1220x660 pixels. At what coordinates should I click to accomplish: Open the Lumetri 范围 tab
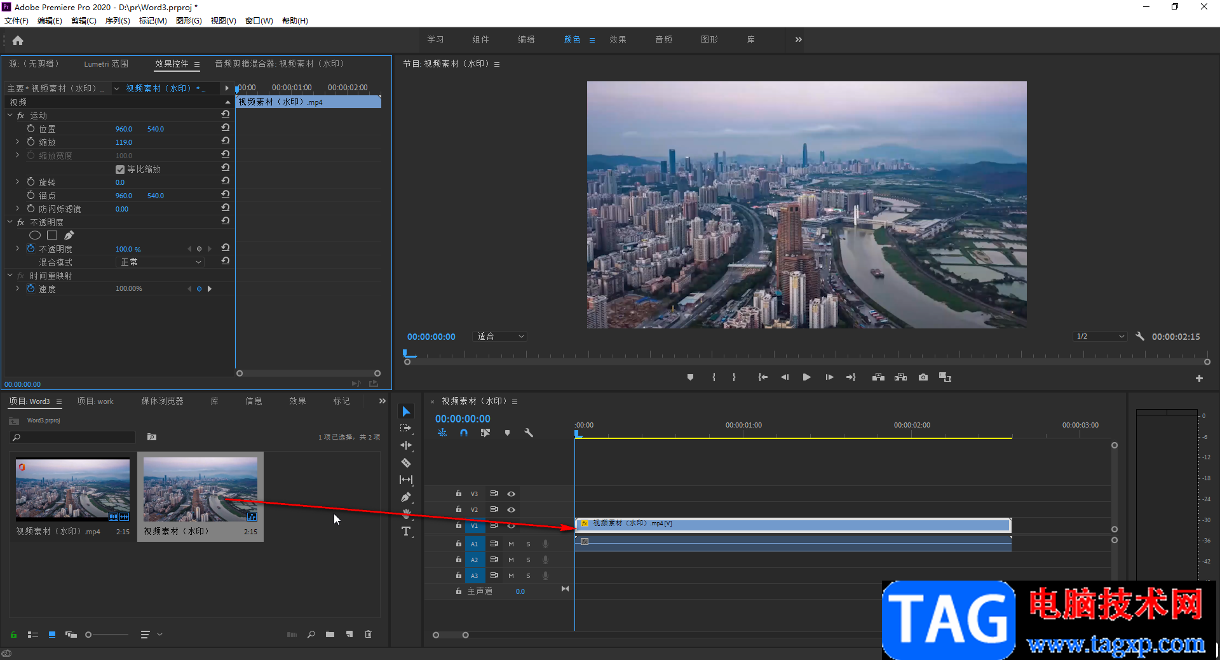[x=105, y=64]
